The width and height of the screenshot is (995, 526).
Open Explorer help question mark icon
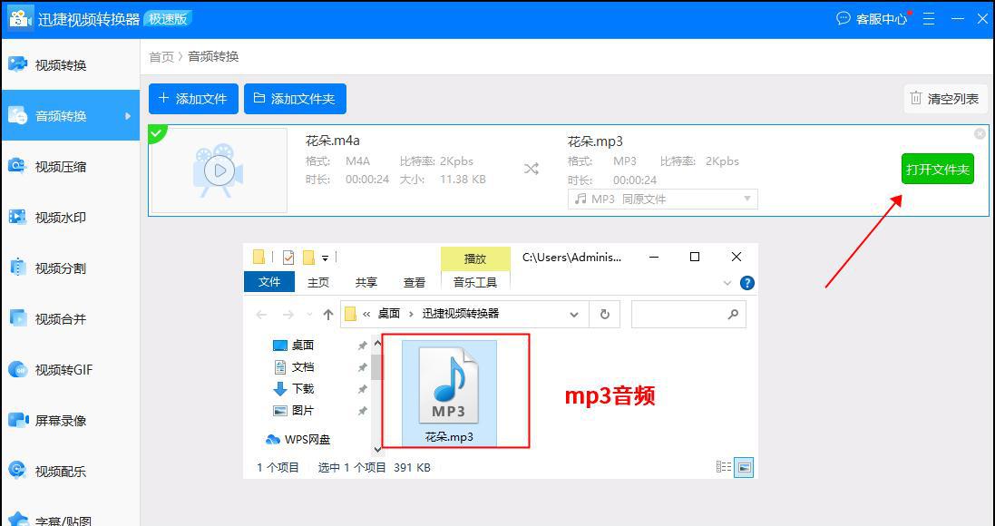click(747, 283)
